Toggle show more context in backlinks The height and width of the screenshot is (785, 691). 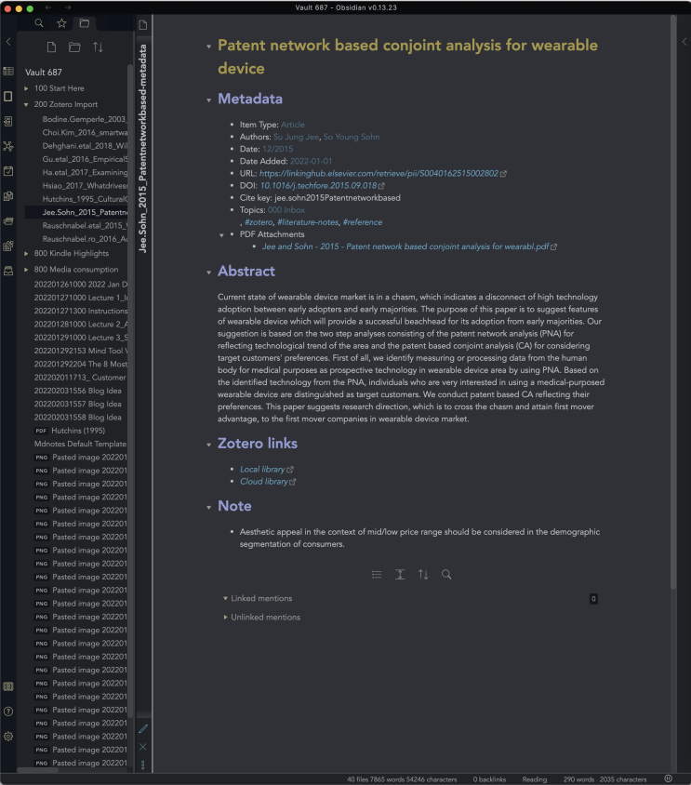click(400, 575)
